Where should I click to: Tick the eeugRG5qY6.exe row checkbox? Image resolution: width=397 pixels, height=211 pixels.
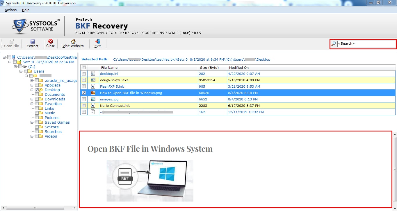pyautogui.click(x=84, y=80)
